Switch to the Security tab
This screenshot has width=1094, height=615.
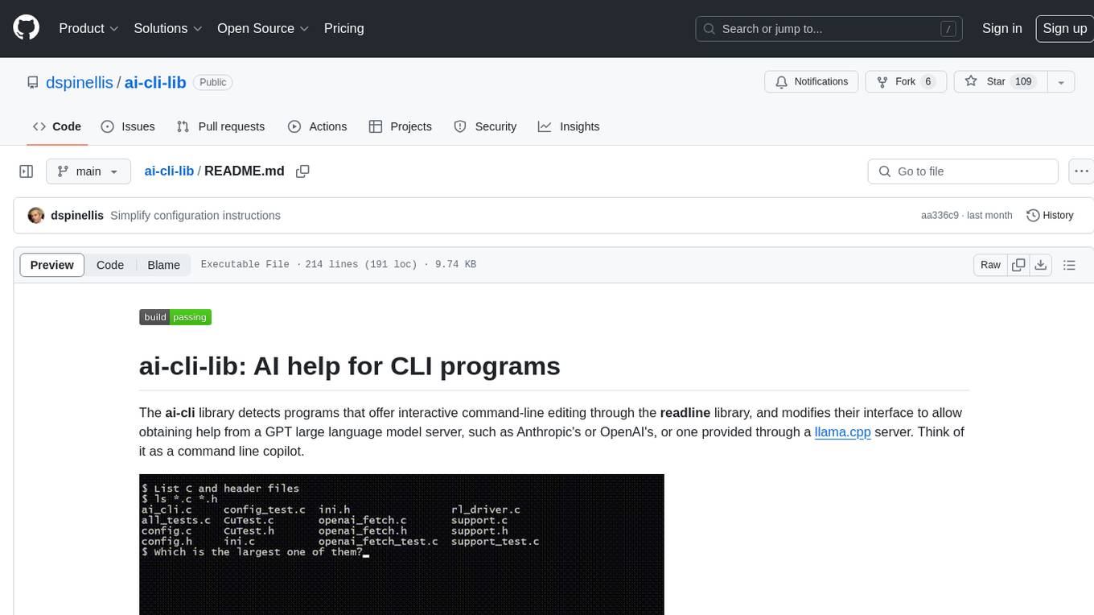(485, 126)
